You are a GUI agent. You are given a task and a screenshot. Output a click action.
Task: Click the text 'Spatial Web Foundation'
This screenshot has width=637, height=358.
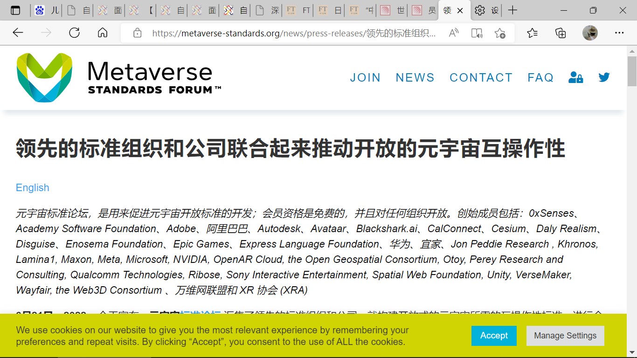point(427,275)
